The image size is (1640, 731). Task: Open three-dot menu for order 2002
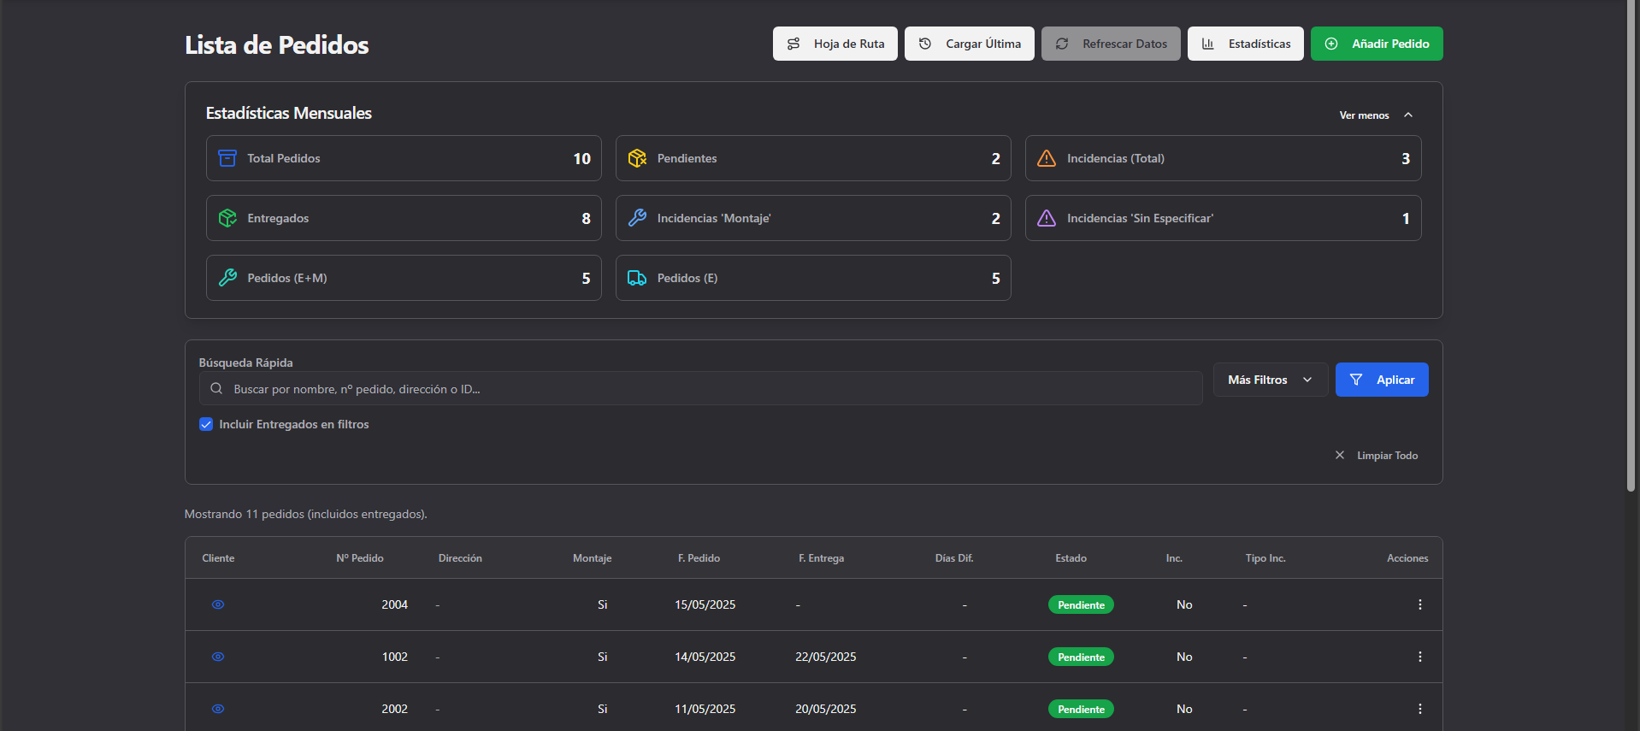pos(1419,709)
